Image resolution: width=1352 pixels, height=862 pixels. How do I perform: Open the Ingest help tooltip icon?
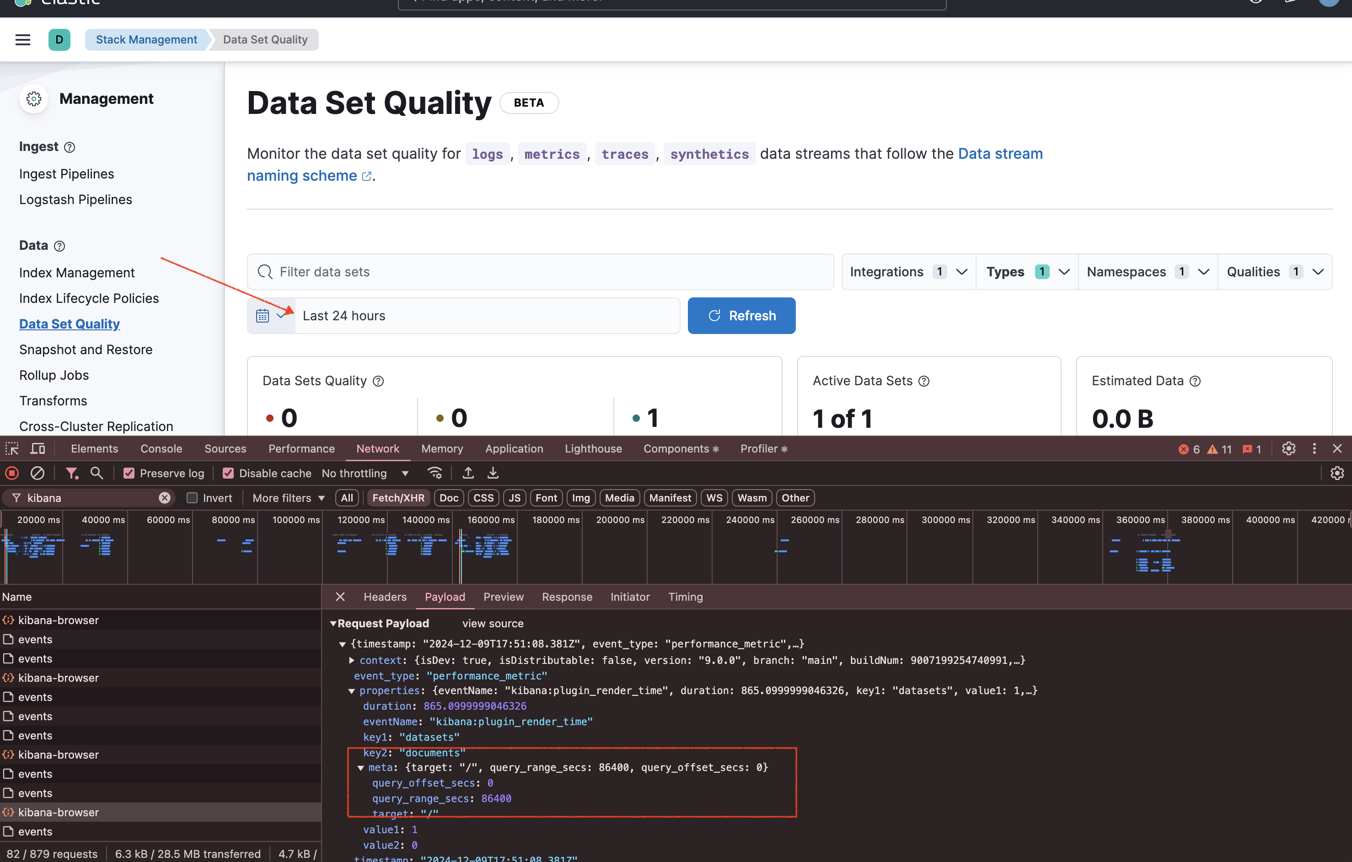[x=70, y=147]
